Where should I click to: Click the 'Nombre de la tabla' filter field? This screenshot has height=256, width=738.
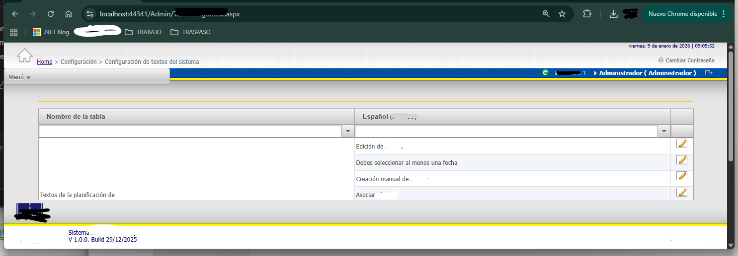pos(190,131)
